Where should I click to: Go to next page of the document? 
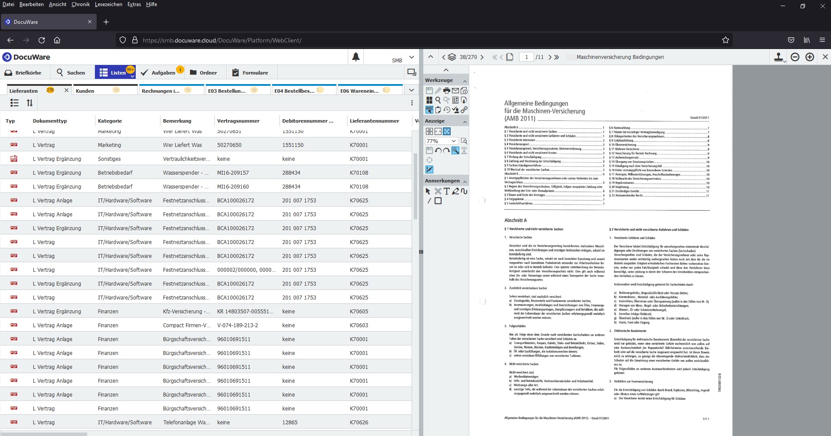pos(550,57)
